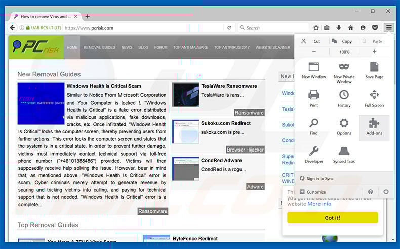Open TOP ANTI-MALWARE nav item
Image resolution: width=400 pixels, height=249 pixels.
(190, 47)
